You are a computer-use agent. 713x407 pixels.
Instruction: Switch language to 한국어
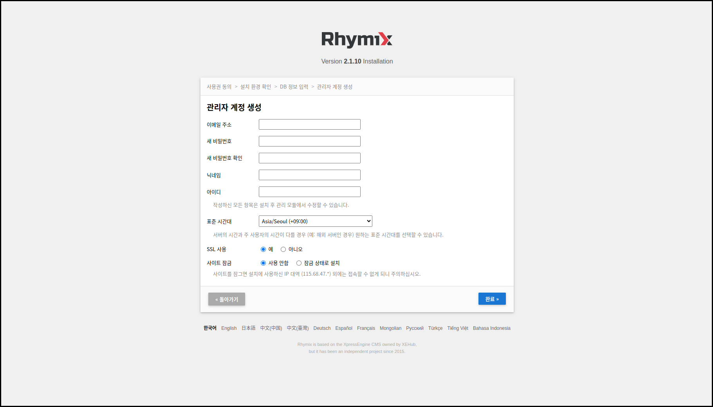(x=210, y=328)
